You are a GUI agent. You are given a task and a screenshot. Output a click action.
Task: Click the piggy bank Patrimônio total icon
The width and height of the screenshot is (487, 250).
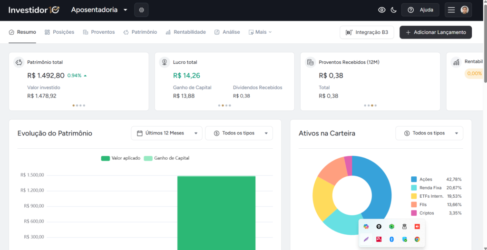pyautogui.click(x=19, y=62)
